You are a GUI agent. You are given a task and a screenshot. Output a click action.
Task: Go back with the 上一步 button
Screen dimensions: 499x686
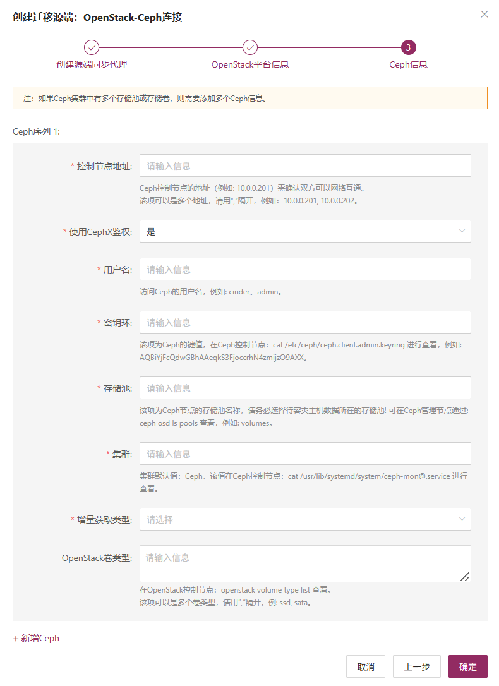(x=416, y=666)
